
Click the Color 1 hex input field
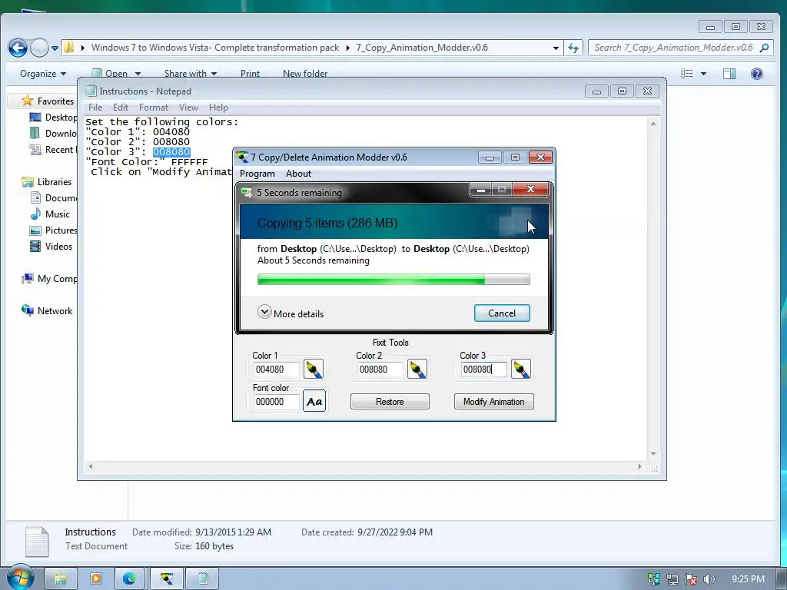coord(276,370)
